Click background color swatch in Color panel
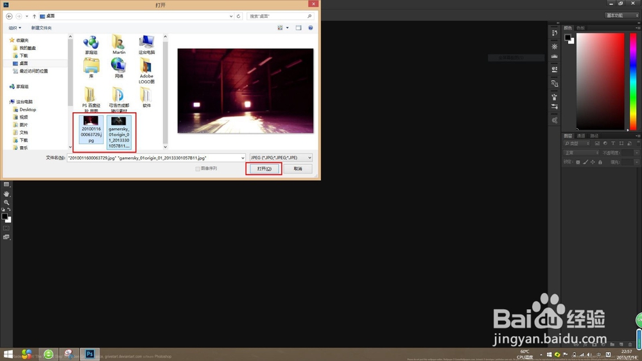The width and height of the screenshot is (642, 361). coord(572,41)
